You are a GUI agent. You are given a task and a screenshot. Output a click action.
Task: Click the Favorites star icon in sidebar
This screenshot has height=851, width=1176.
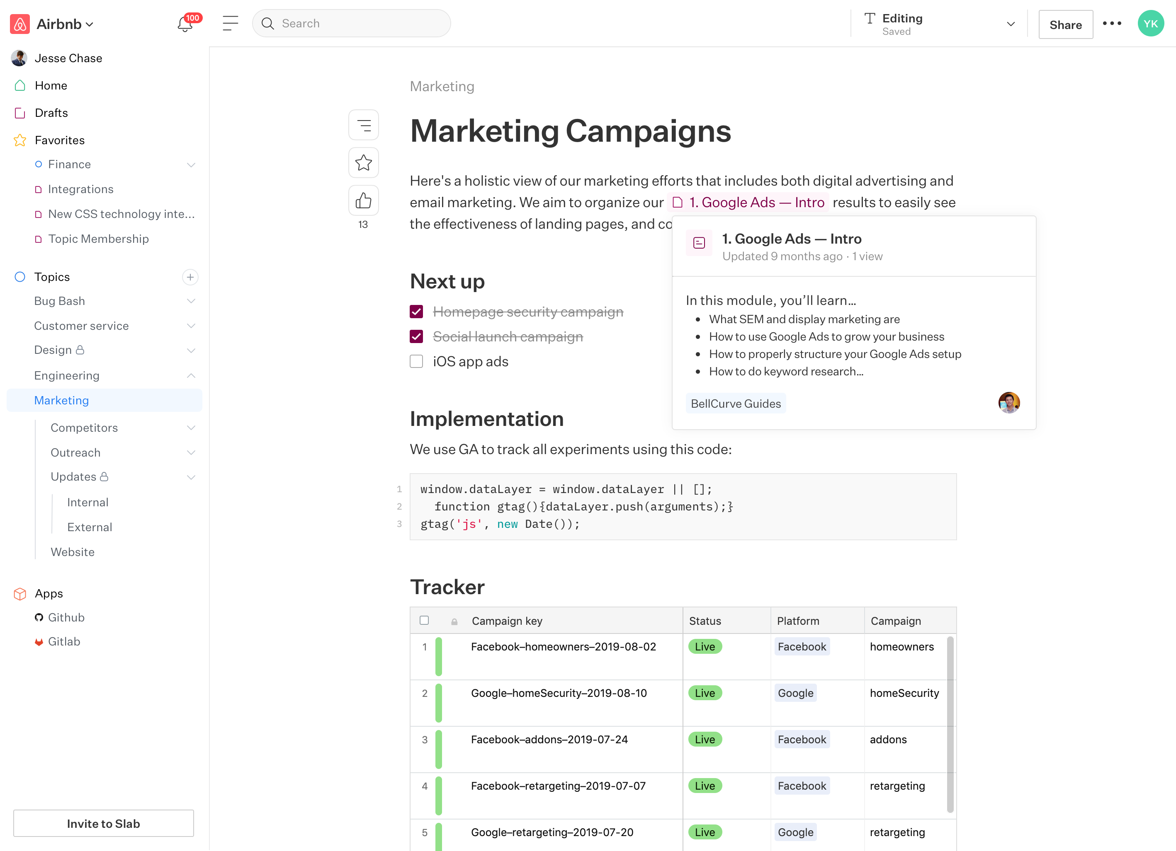click(x=20, y=140)
